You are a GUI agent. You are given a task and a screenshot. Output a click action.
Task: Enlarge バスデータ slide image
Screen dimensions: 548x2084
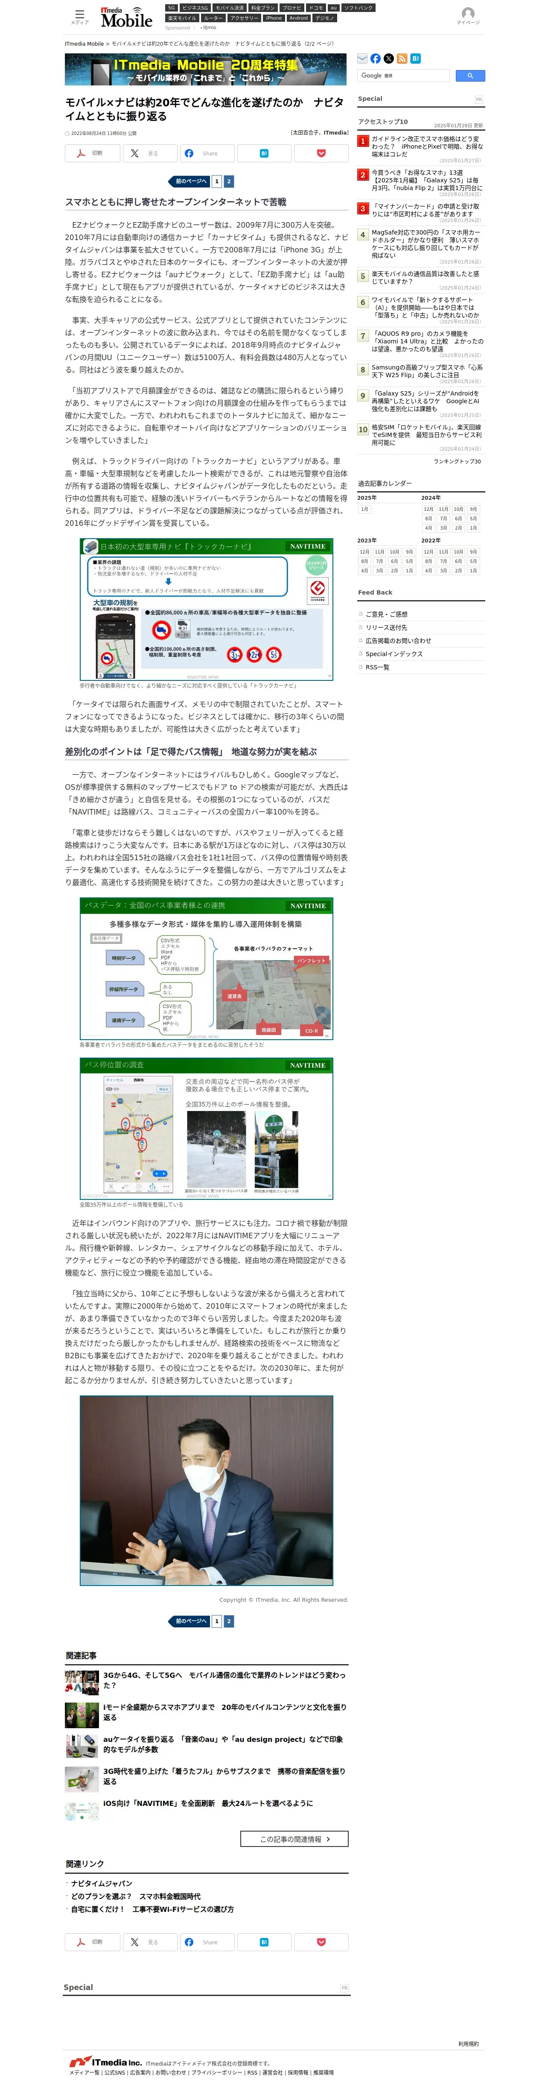click(206, 968)
